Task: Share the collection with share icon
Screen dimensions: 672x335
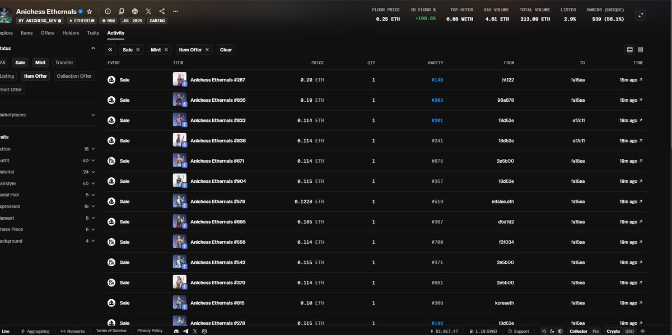Action: point(162,11)
